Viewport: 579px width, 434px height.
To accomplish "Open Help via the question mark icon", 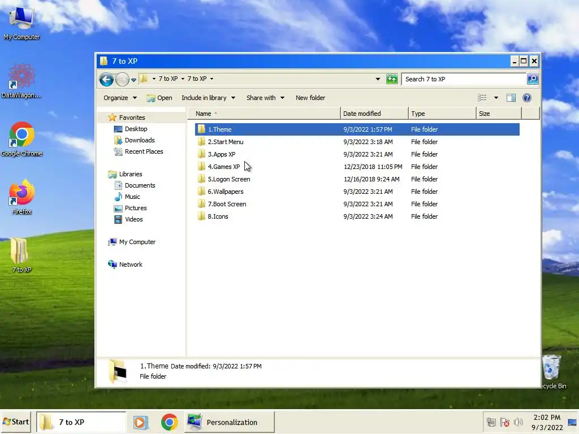I will point(527,98).
